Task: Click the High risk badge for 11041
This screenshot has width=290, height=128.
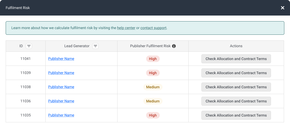Action: pyautogui.click(x=153, y=59)
